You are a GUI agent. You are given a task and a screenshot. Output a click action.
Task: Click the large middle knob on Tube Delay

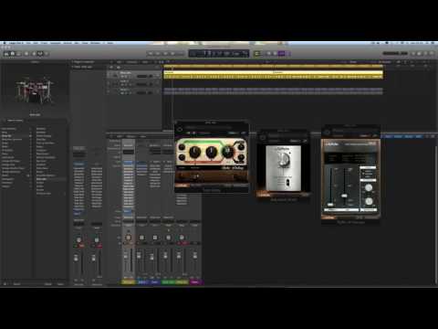(211, 152)
